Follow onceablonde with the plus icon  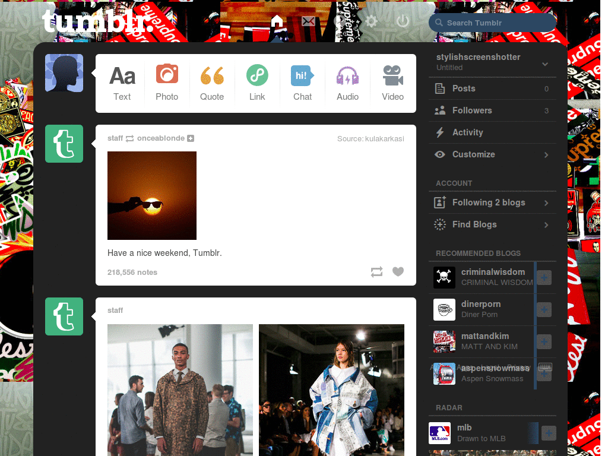pos(191,138)
